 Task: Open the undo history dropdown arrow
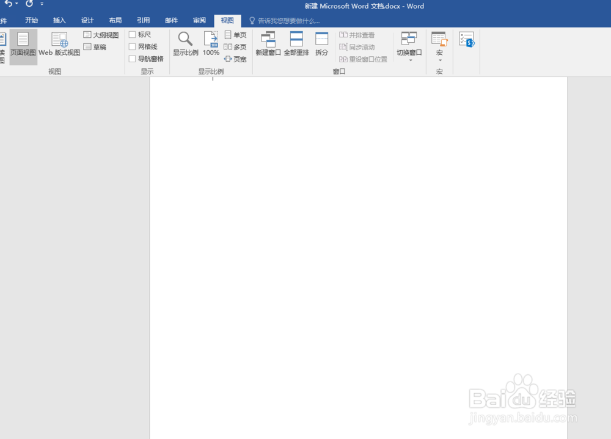click(16, 4)
